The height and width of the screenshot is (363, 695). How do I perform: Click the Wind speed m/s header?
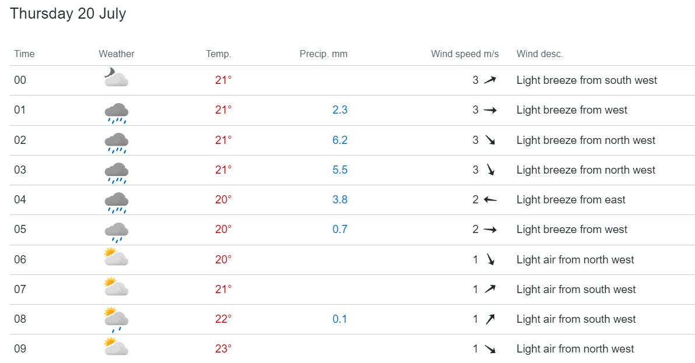coord(465,54)
